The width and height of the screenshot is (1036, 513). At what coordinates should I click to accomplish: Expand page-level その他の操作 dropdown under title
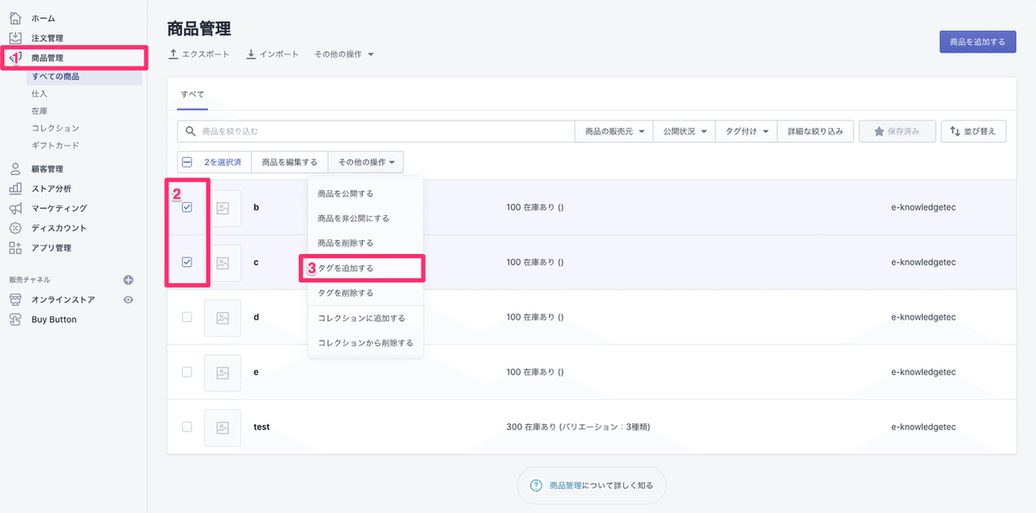coord(344,54)
